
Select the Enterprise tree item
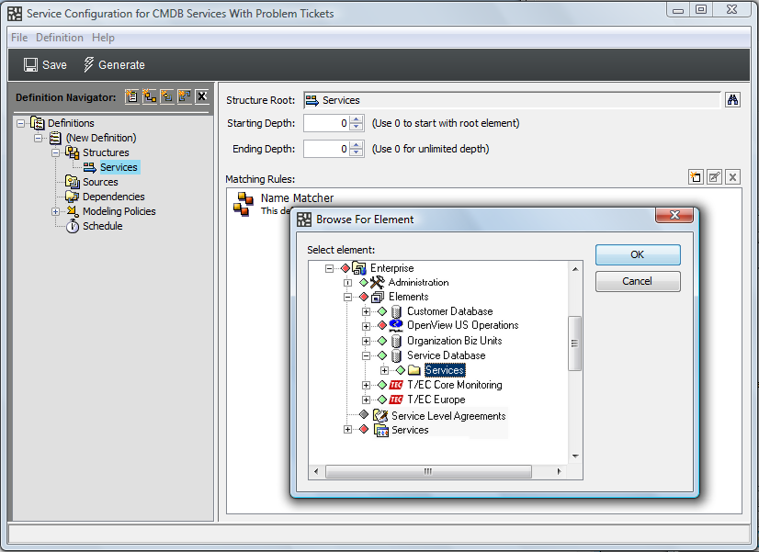pos(391,268)
